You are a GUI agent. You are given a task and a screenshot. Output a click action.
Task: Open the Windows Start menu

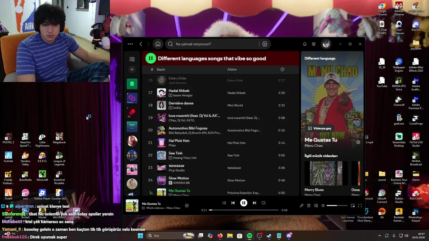(x=140, y=236)
